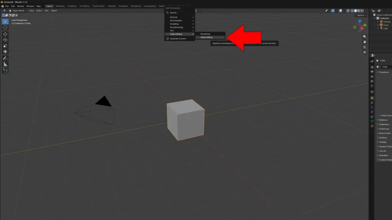Open shading options dropdown arrow
Image resolution: width=392 pixels, height=220 pixels.
click(x=366, y=11)
